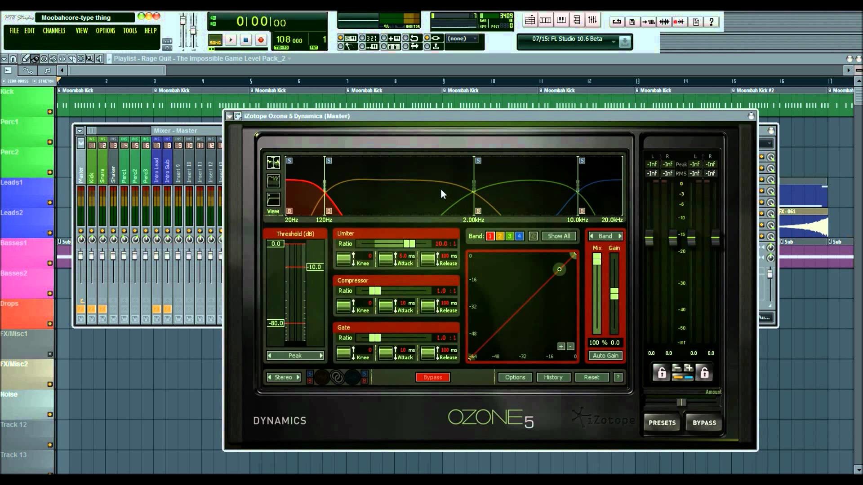Open the audio editor waveform icon
The height and width of the screenshot is (485, 863).
tap(664, 22)
